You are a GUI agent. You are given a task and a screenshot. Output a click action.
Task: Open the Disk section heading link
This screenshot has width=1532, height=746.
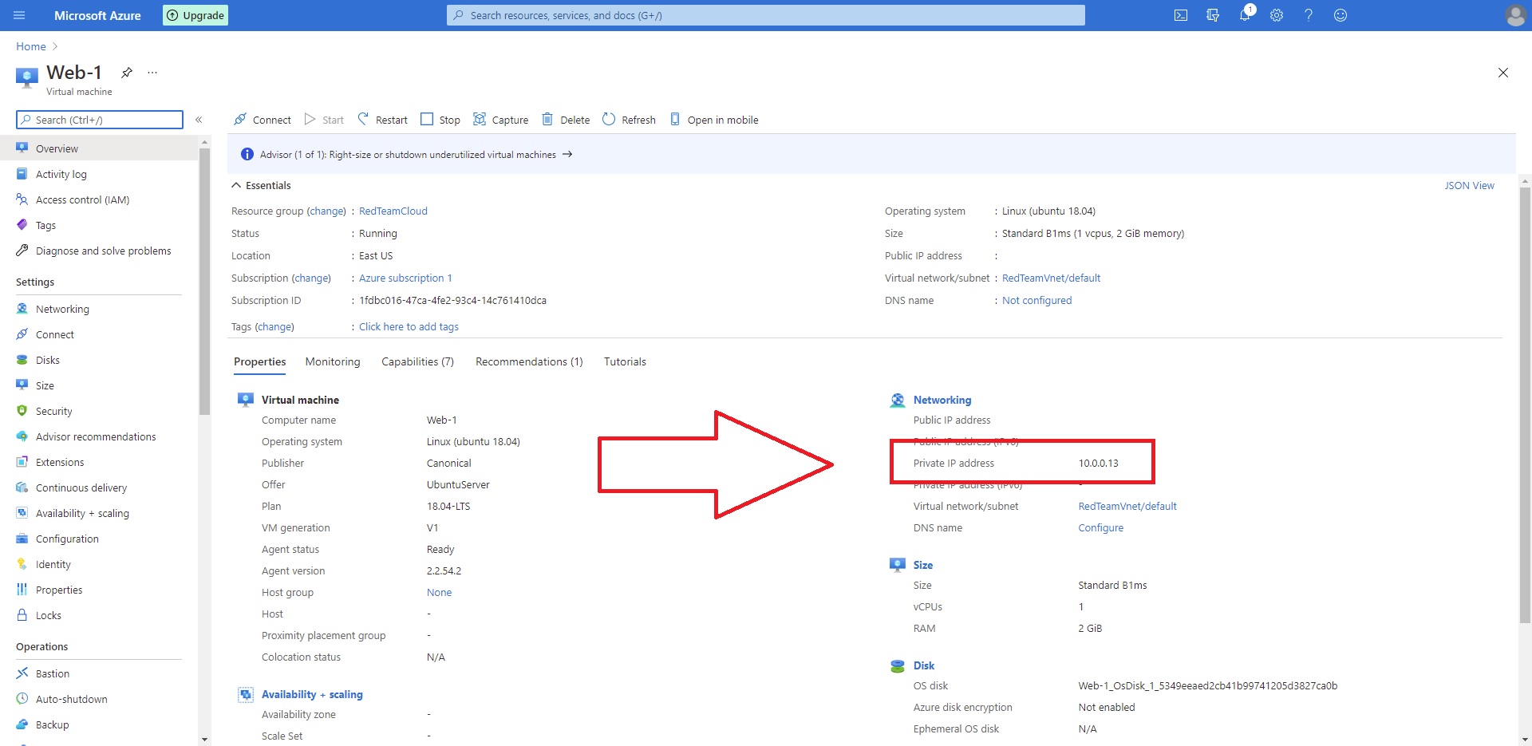[924, 665]
